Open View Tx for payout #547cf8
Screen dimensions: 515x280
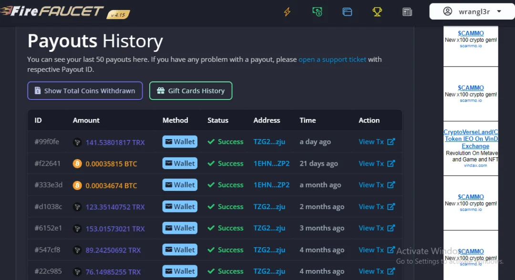click(x=377, y=250)
